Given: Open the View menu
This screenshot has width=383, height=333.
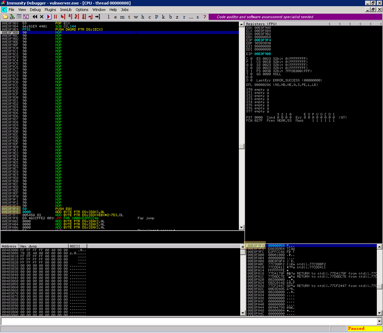Looking at the screenshot, I should 22,10.
